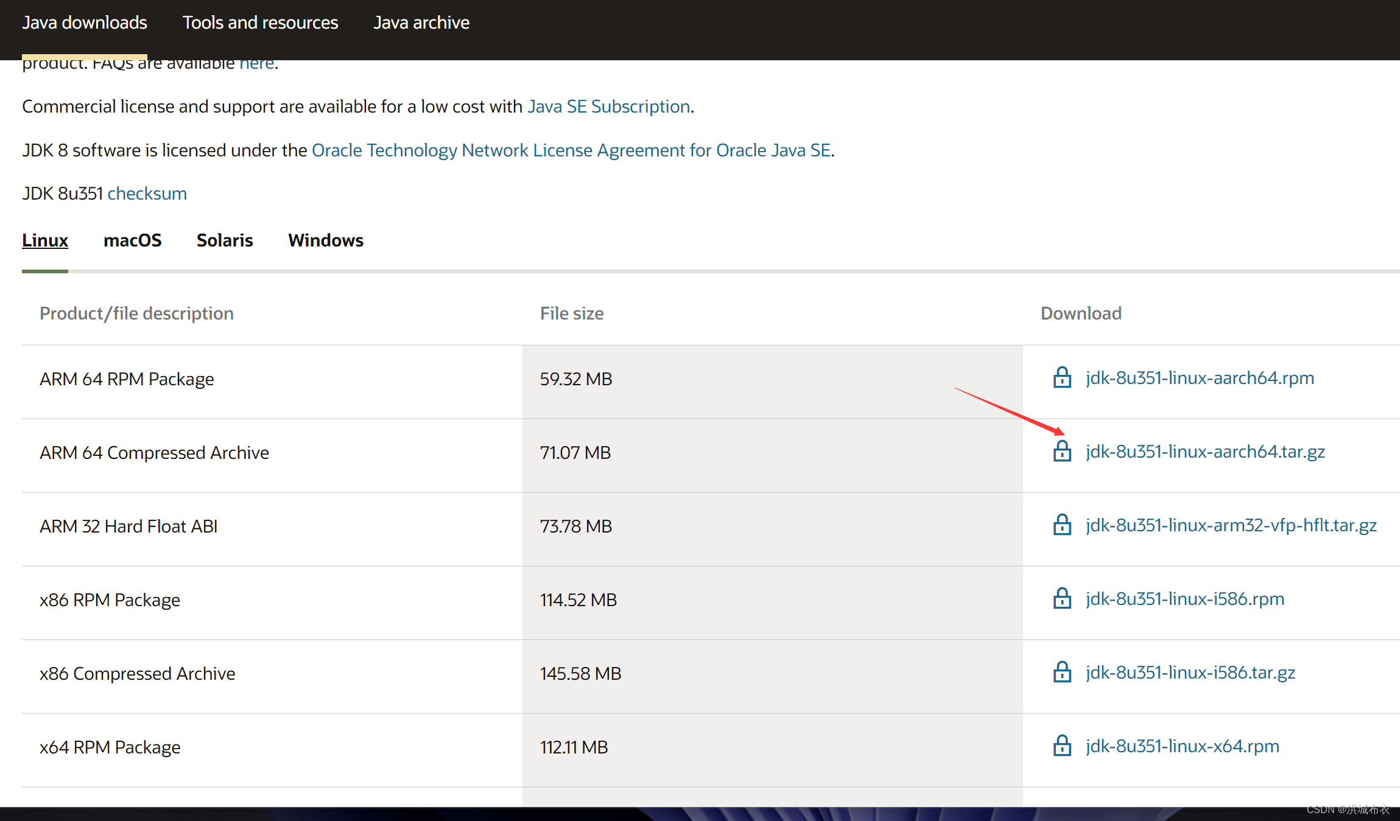
Task: Click the 'x86 RPM Package' description
Action: click(x=110, y=600)
